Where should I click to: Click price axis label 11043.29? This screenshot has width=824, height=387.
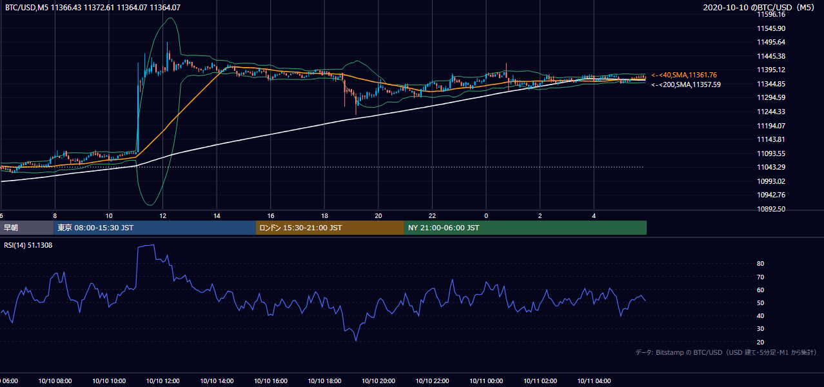click(x=770, y=167)
